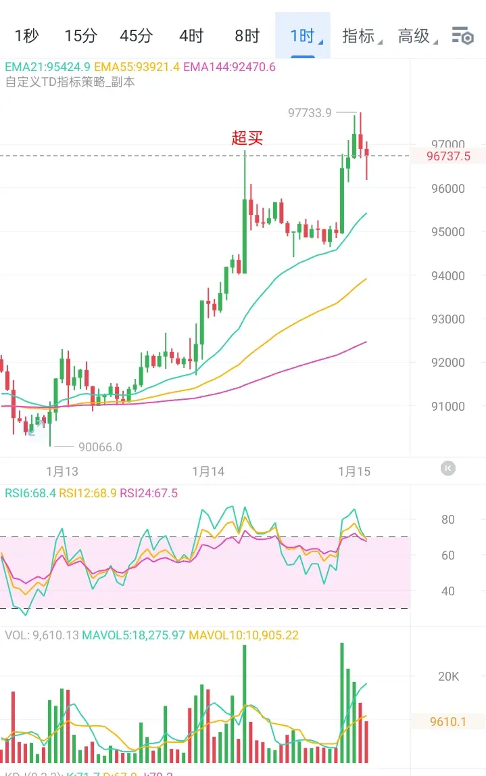Switch to the 45分 timeframe

click(137, 36)
